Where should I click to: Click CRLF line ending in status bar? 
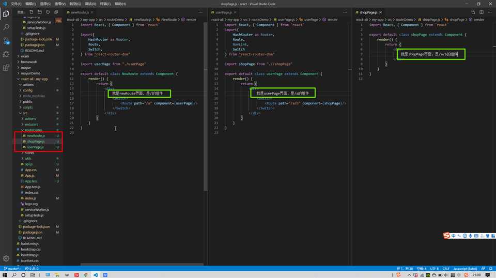pos(446,269)
